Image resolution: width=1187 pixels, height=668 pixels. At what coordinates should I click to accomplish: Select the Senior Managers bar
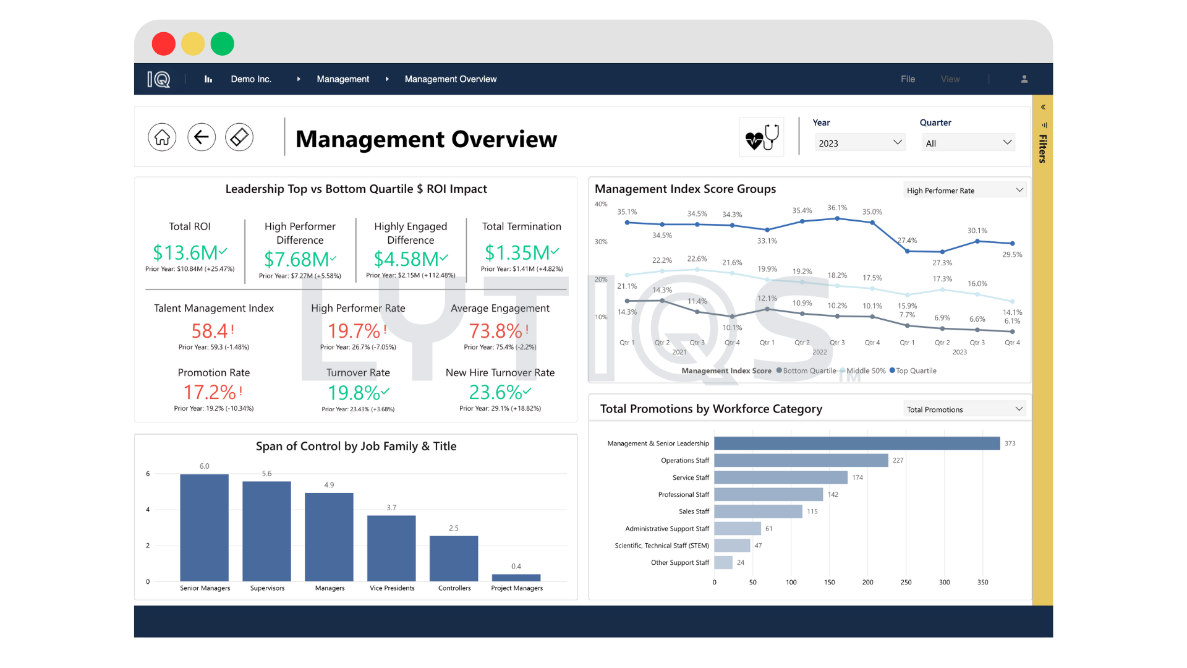coord(205,527)
